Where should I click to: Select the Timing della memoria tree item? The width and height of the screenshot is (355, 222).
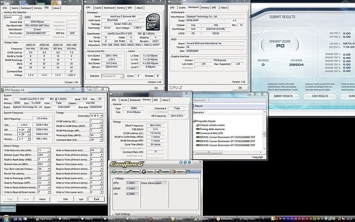pos(210,129)
